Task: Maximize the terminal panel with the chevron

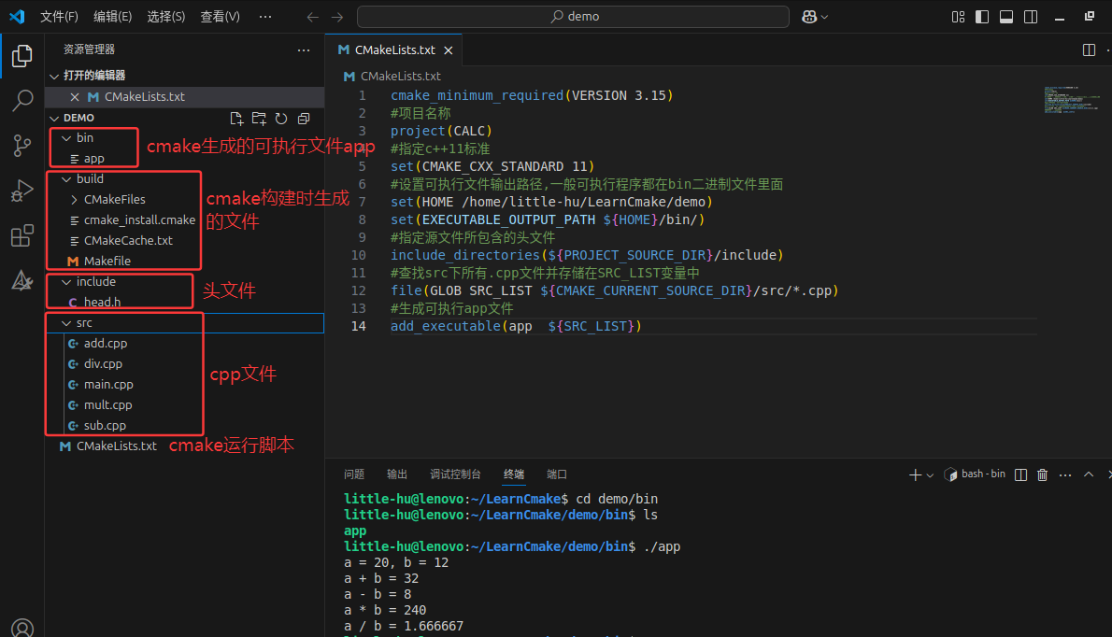Action: 1088,474
